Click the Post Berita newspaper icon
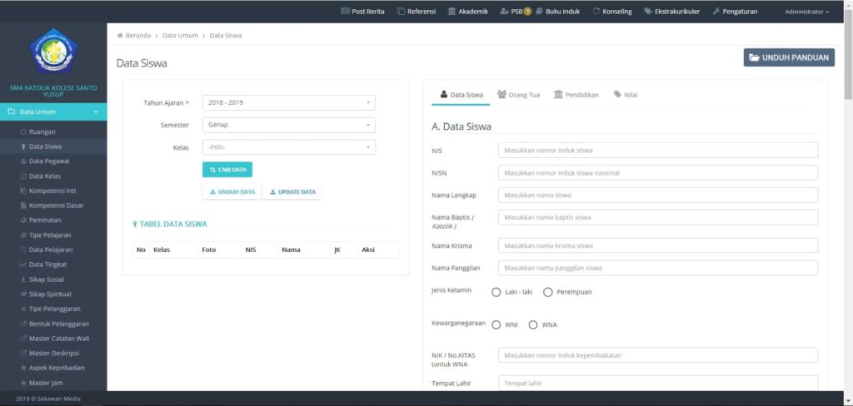The image size is (853, 406). (x=345, y=12)
